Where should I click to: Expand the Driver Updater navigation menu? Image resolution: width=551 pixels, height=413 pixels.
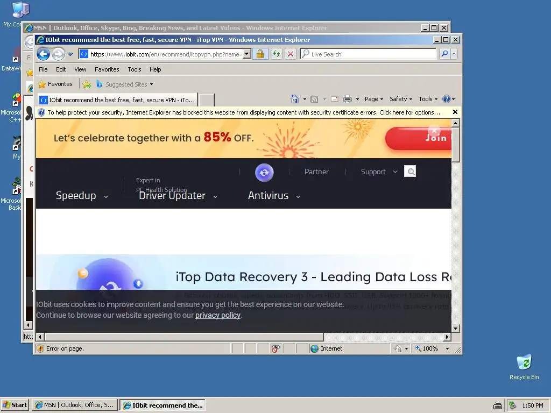tap(178, 196)
